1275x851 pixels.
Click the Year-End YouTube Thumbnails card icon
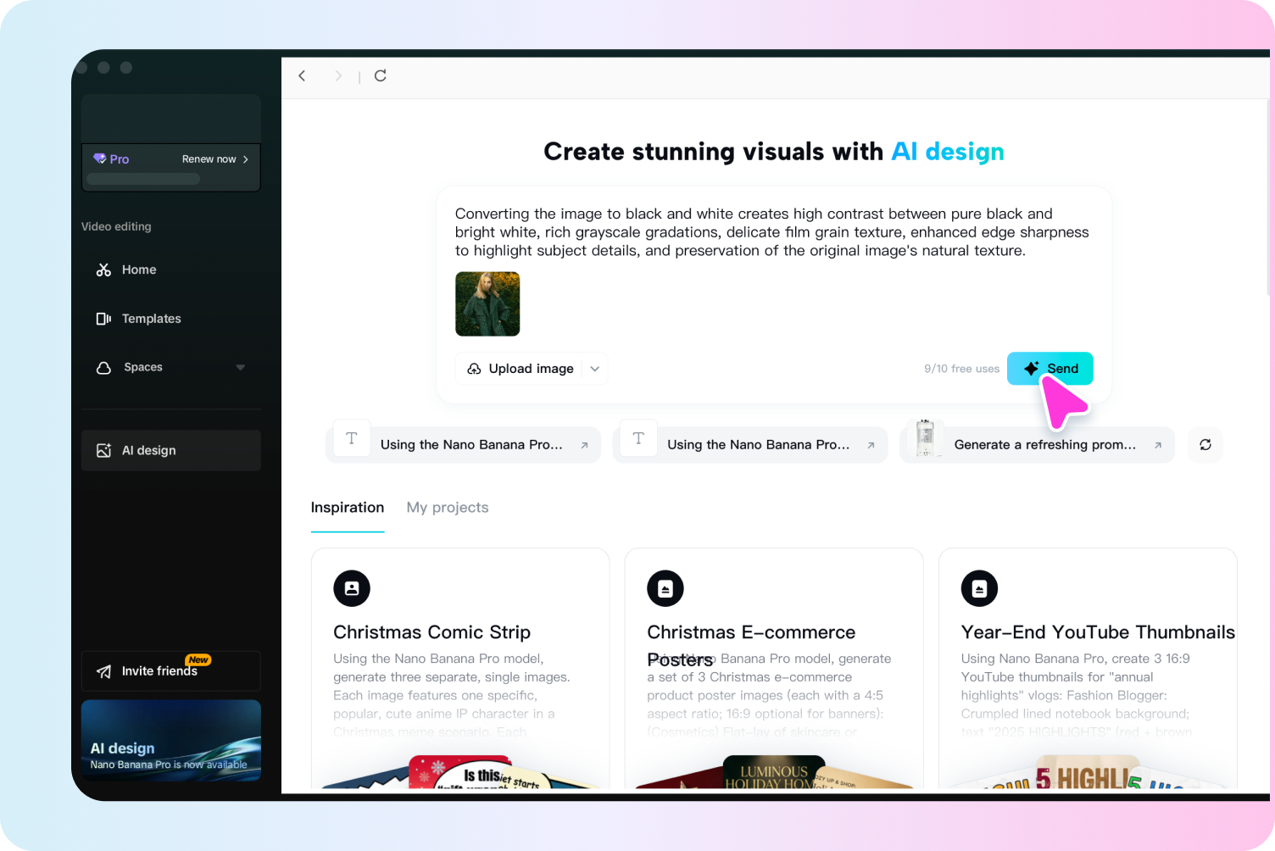pyautogui.click(x=979, y=588)
